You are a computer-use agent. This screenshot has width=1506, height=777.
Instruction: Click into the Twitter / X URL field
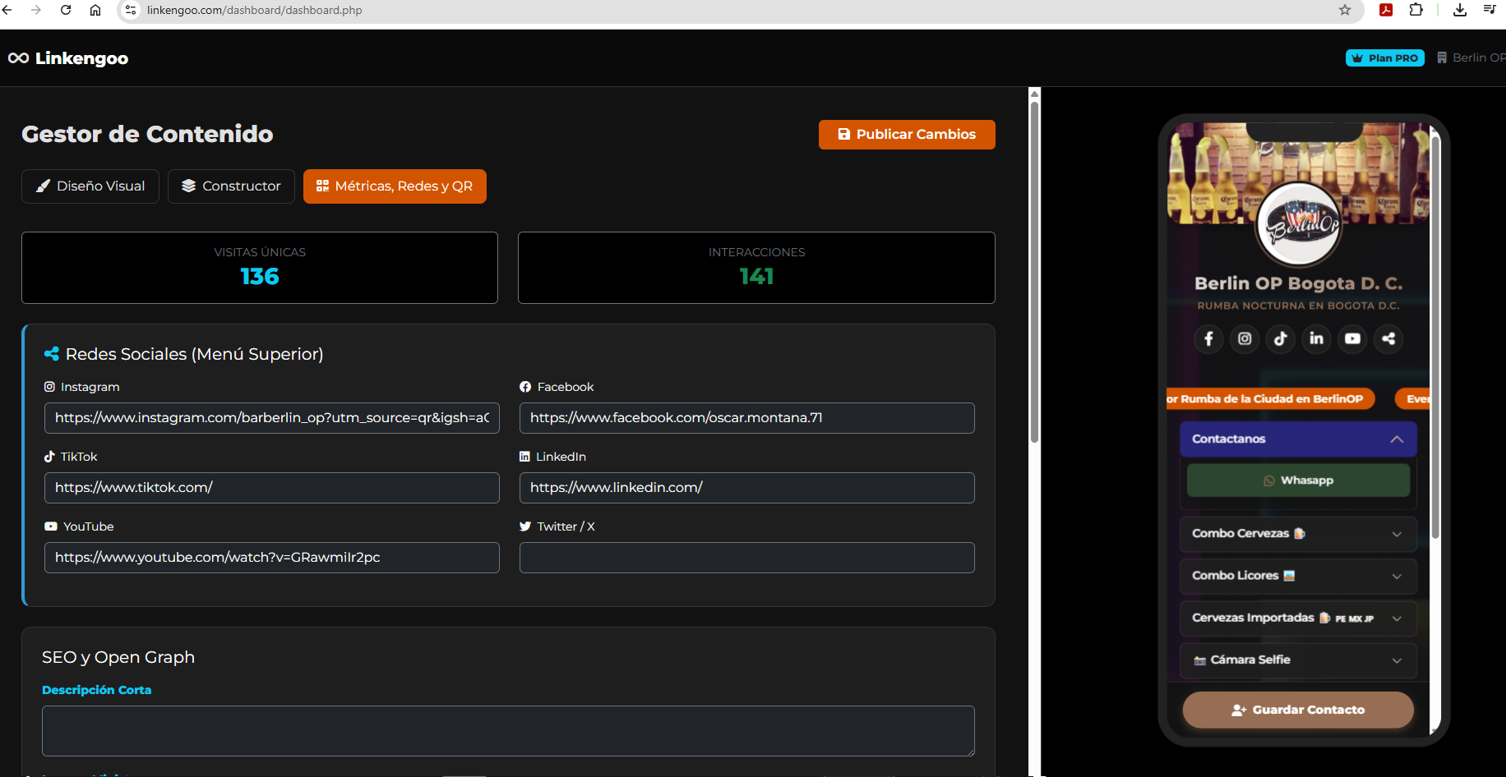click(x=746, y=558)
